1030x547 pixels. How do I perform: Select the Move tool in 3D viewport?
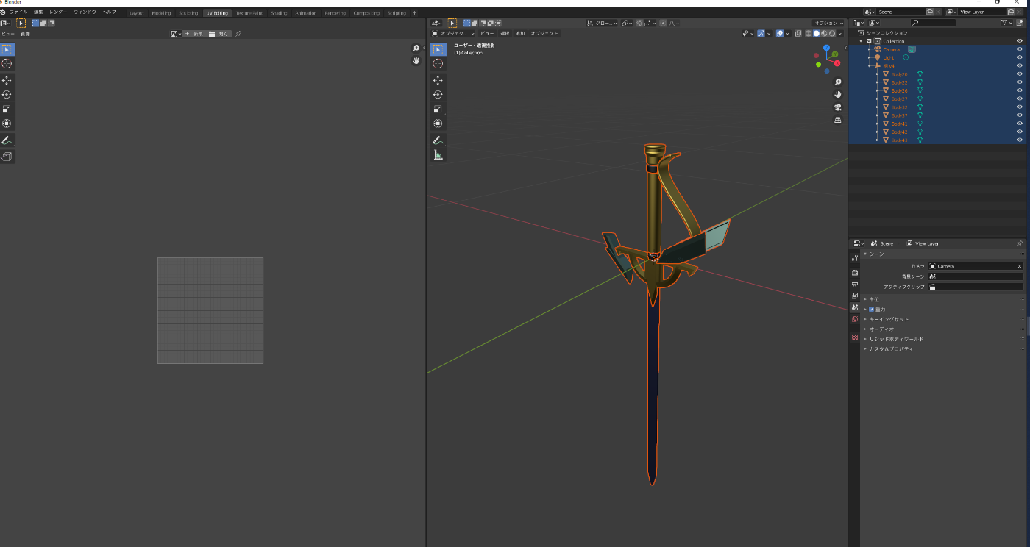(438, 80)
